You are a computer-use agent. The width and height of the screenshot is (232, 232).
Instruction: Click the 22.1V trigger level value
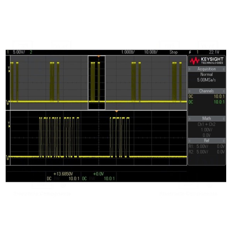[x=214, y=52]
